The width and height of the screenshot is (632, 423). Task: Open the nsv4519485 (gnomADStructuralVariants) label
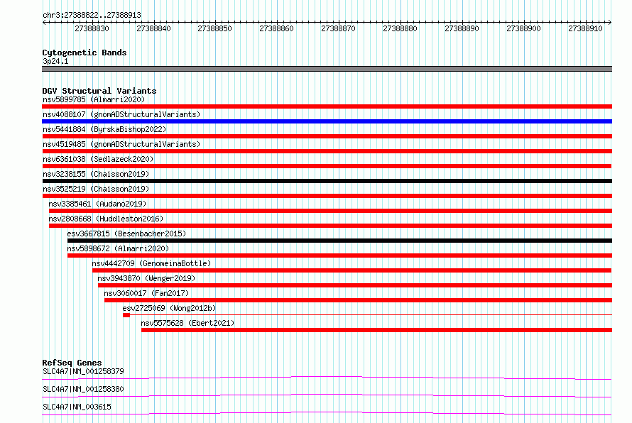coord(121,144)
